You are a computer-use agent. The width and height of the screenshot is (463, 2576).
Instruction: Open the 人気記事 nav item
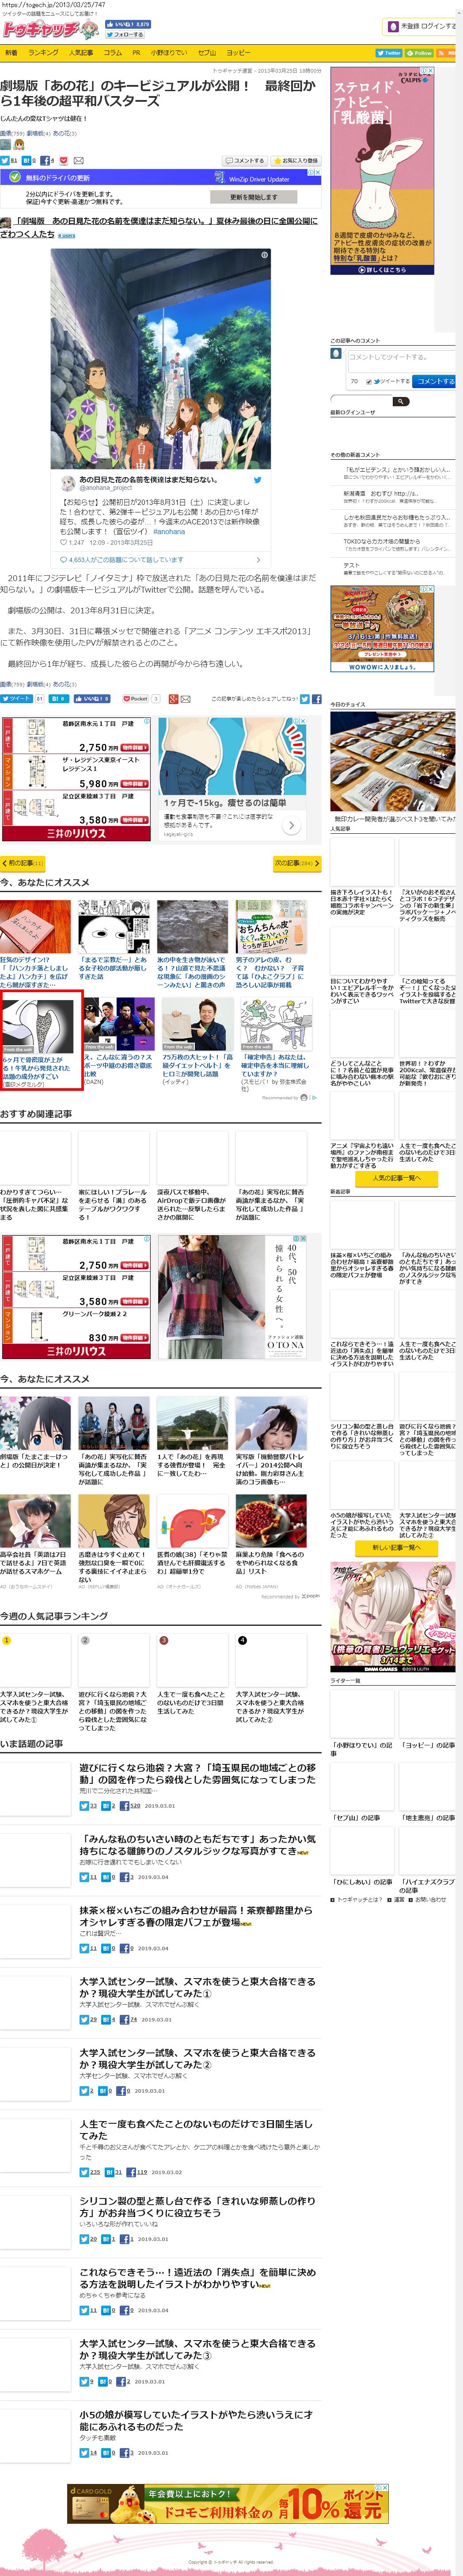pyautogui.click(x=81, y=53)
